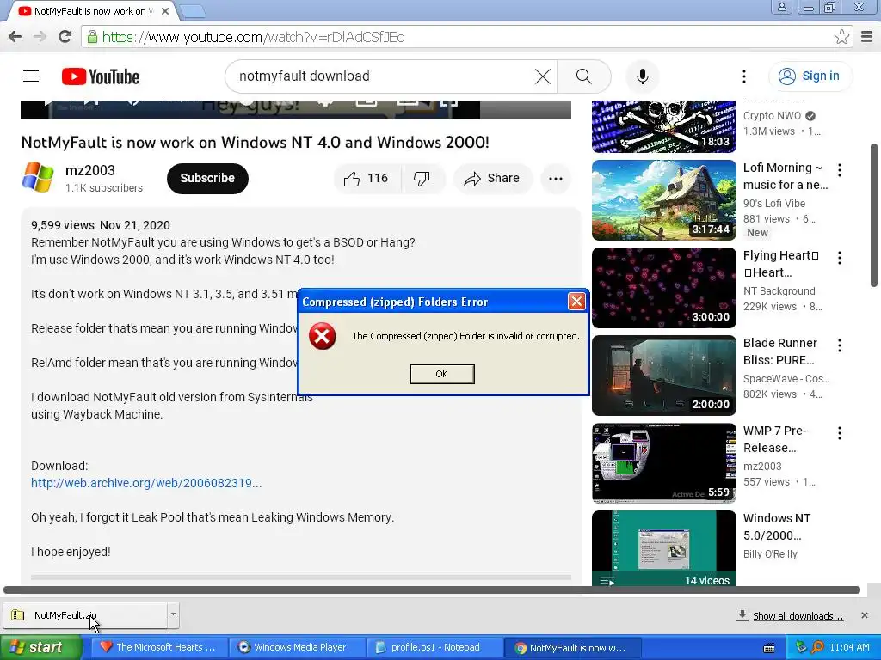This screenshot has height=660, width=881.
Task: Click the on-screen keyboard tray icon
Action: 769,648
